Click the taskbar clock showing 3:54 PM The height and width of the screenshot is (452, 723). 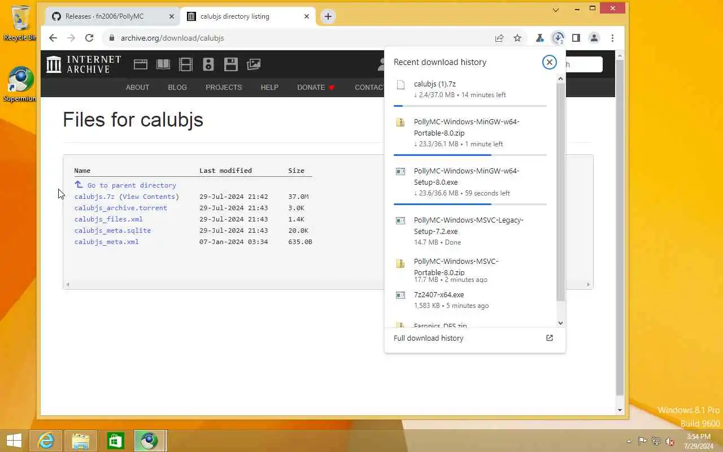point(698,441)
